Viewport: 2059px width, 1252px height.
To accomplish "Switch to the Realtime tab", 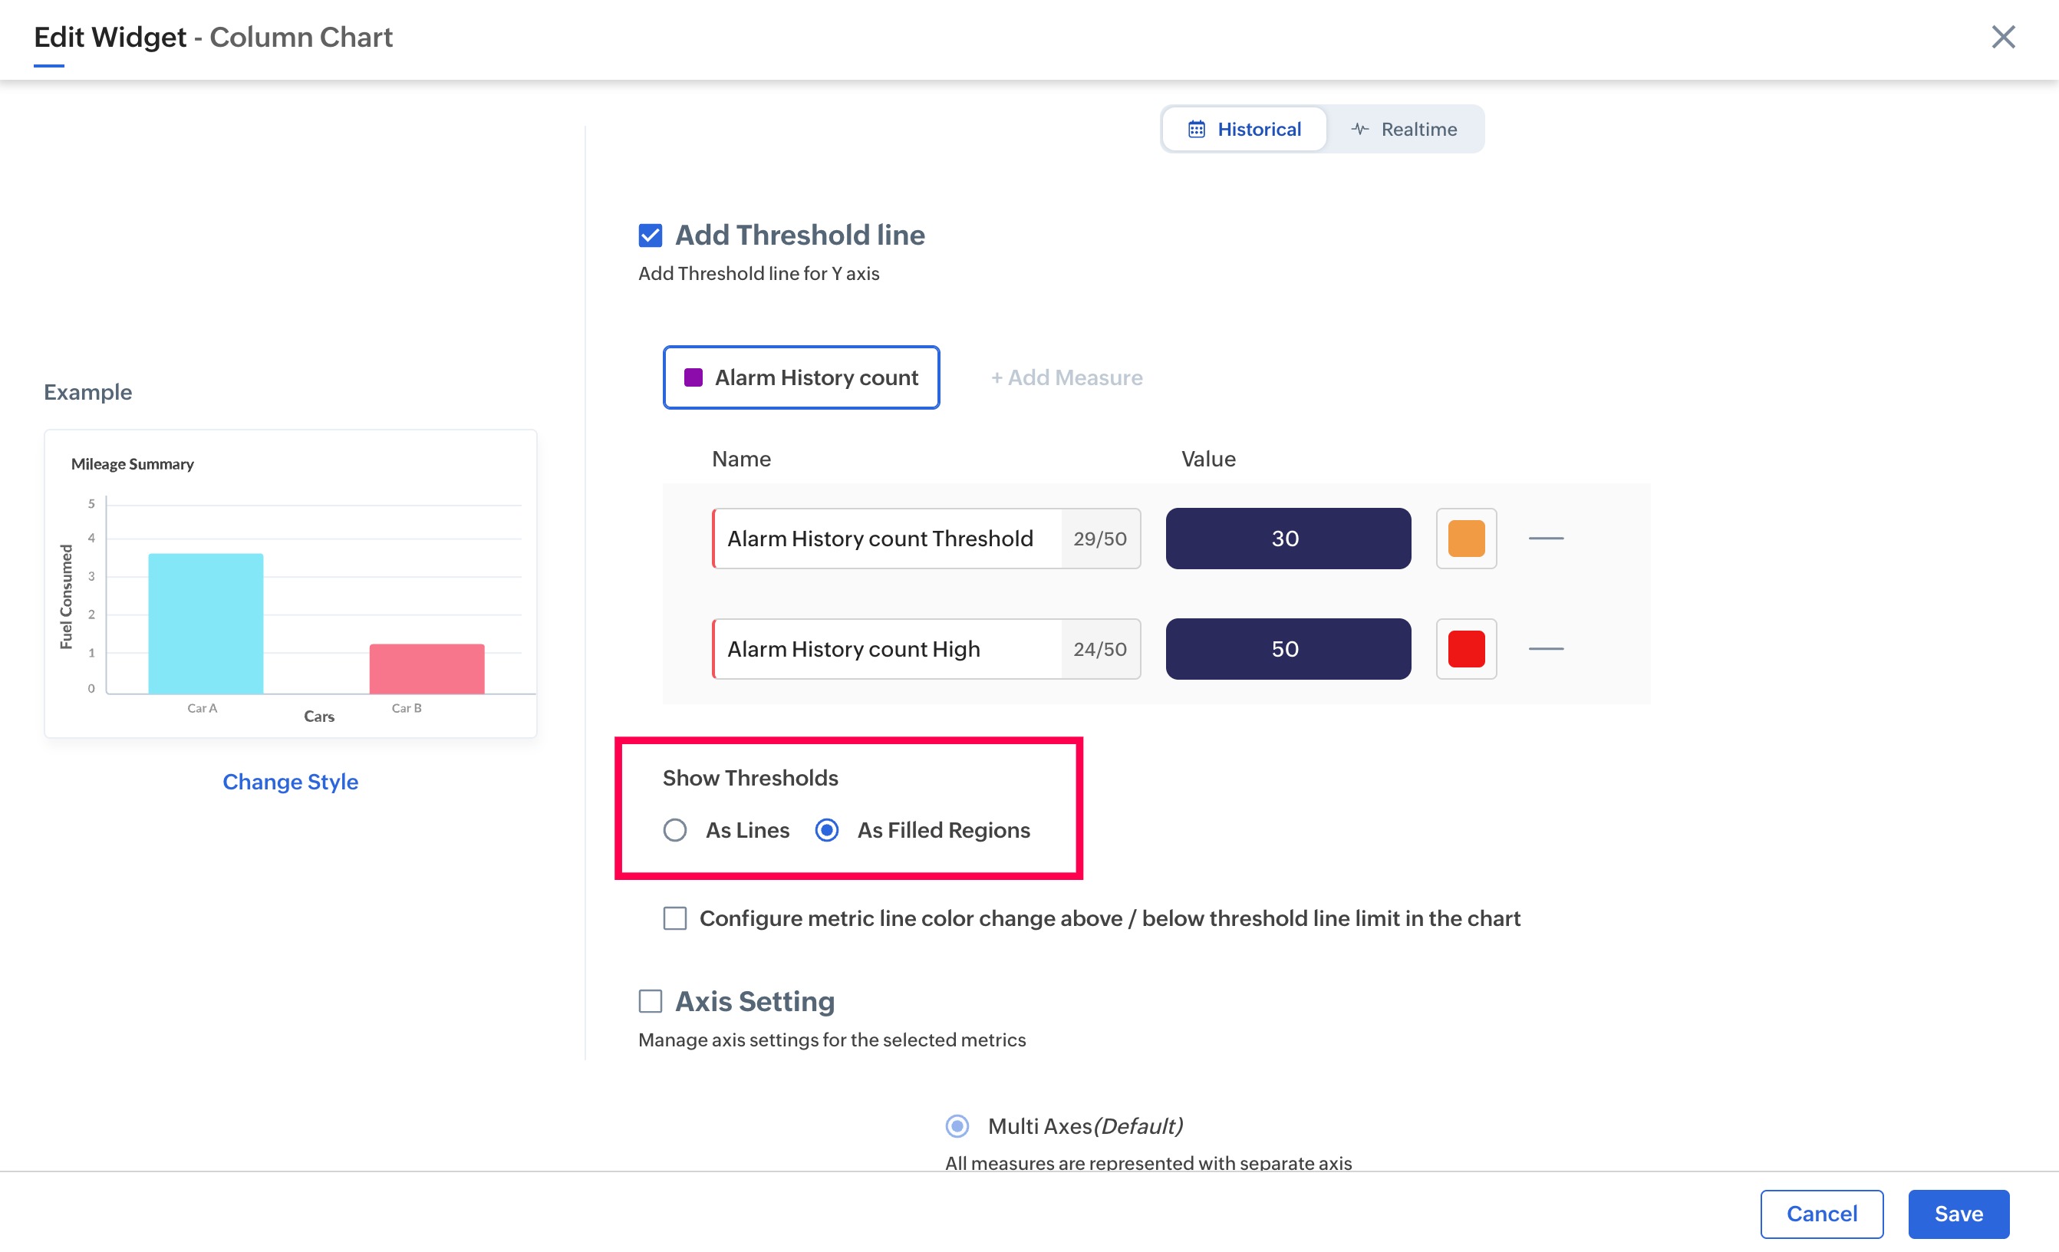I will click(1404, 129).
